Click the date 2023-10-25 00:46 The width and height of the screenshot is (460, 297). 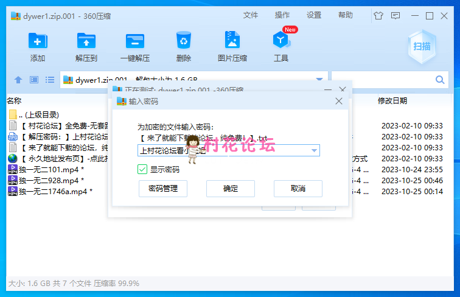coord(412,181)
